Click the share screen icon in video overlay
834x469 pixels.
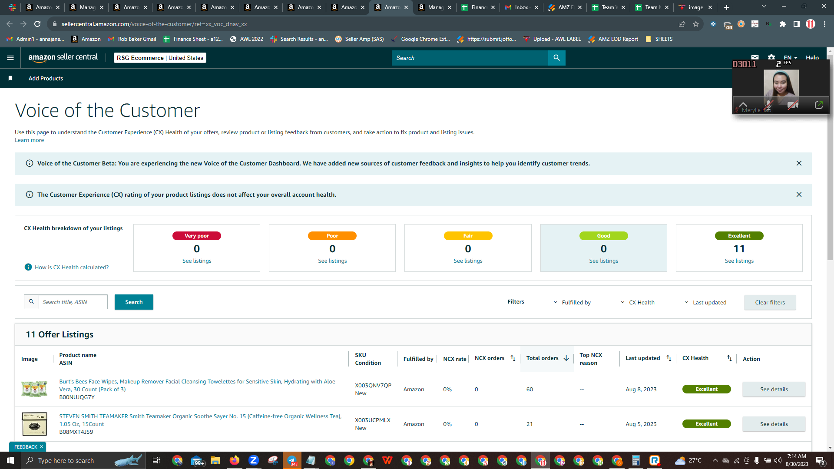tap(819, 105)
